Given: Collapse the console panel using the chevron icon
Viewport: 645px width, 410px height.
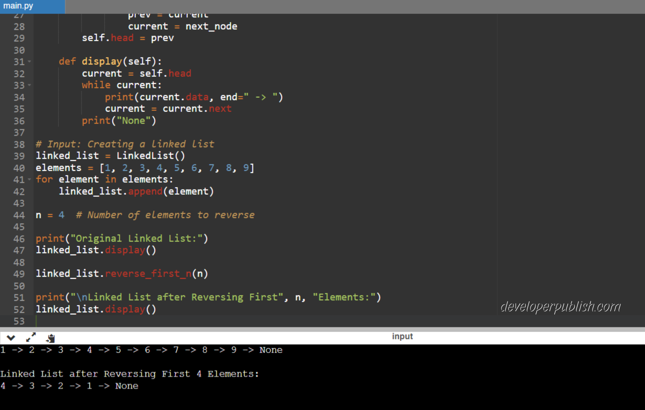Looking at the screenshot, I should click(11, 338).
